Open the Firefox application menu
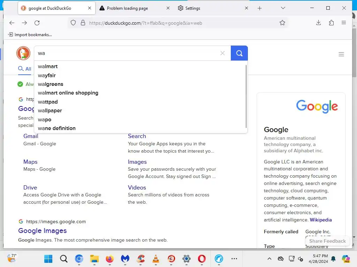This screenshot has height=267, width=357. (x=344, y=23)
